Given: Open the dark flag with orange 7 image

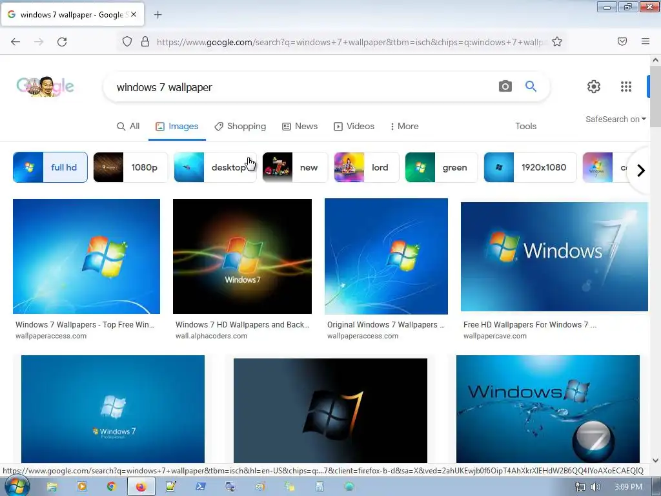Looking at the screenshot, I should tap(330, 411).
